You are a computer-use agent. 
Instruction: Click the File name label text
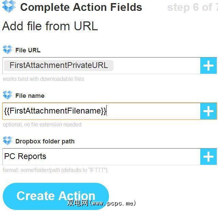(30, 96)
